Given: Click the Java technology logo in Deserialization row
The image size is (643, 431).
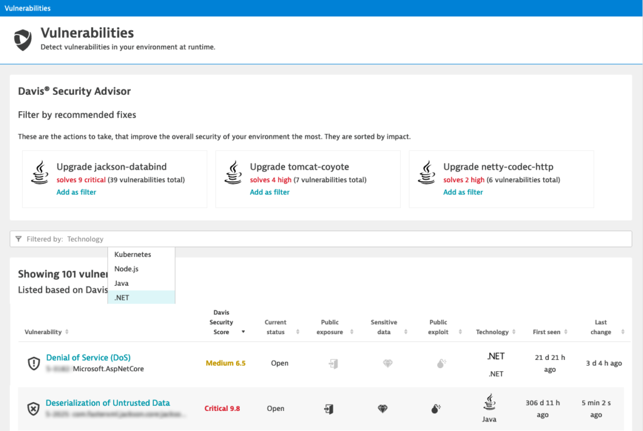Looking at the screenshot, I should [489, 402].
